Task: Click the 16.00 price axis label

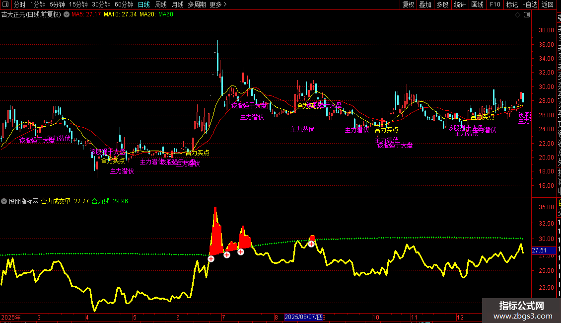Action: click(x=546, y=186)
